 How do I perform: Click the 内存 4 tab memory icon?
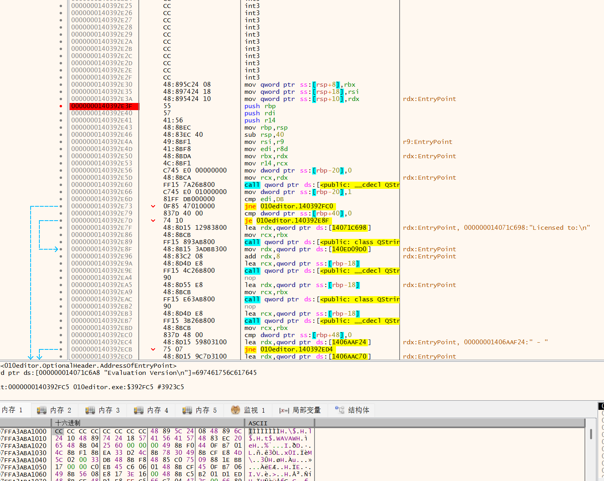(138, 410)
